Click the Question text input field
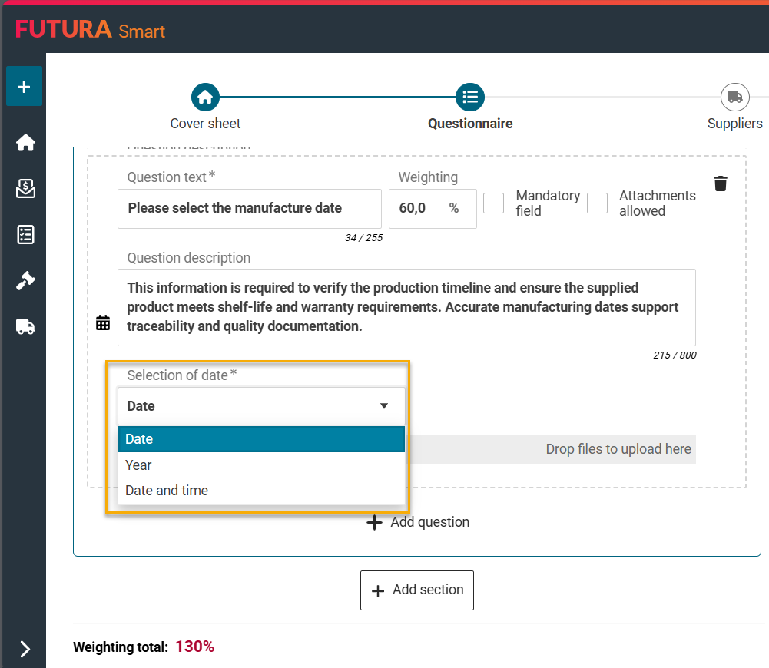The width and height of the screenshot is (769, 668). click(x=249, y=209)
